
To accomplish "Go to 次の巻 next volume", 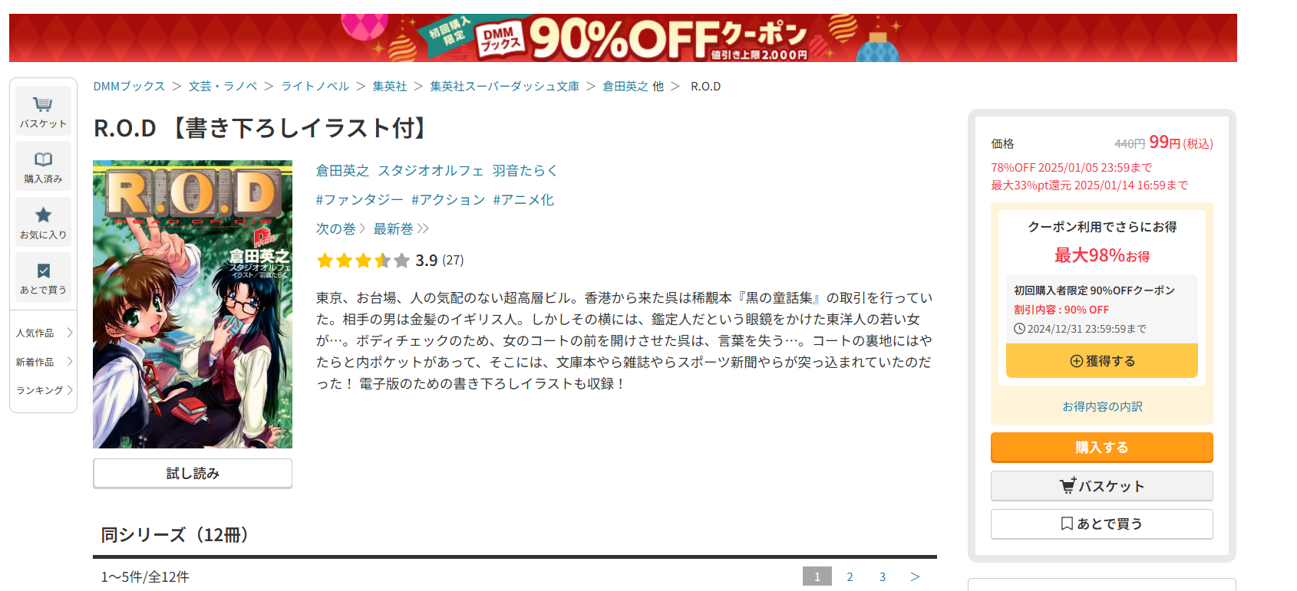I will pyautogui.click(x=341, y=229).
